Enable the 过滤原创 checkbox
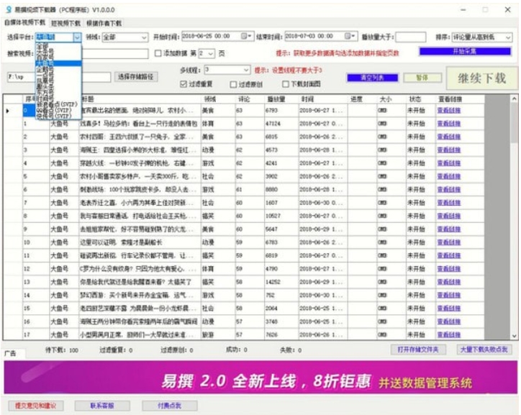Screen dimensions: 521x415 pyautogui.click(x=232, y=84)
